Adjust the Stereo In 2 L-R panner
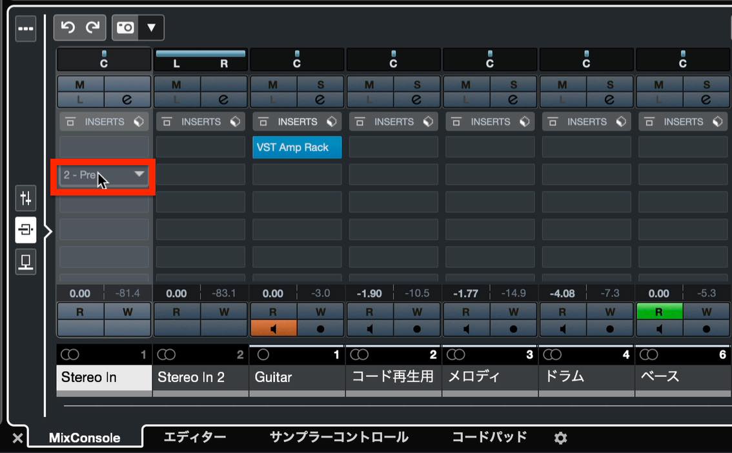Screen dimensions: 732x453 pyautogui.click(x=200, y=59)
